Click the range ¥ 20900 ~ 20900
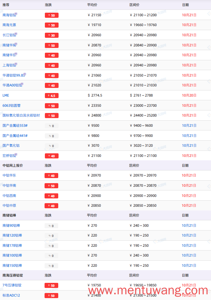The height and width of the screenshot is (300, 211). click(143, 196)
